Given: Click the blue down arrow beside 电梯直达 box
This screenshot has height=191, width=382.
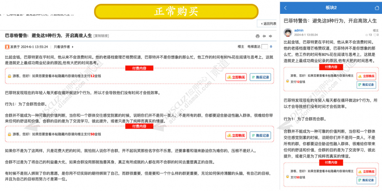Looking at the screenshot, I should click(271, 47).
